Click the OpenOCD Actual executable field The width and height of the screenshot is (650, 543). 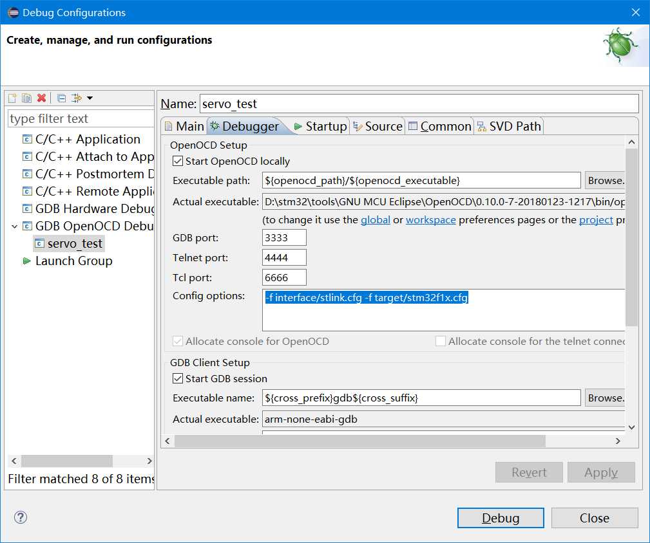[x=444, y=201]
